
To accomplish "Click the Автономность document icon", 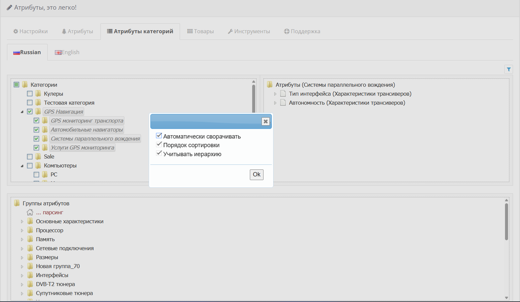I will [x=283, y=103].
